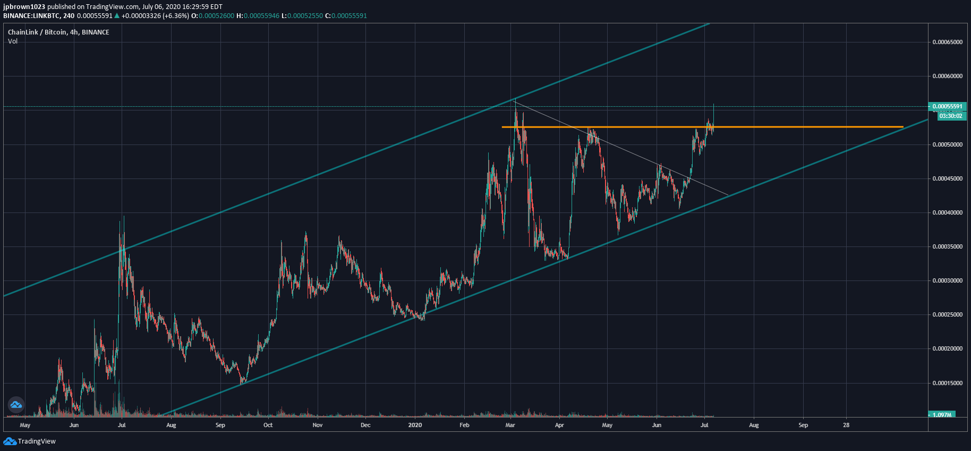Screen dimensions: 971x451
Task: Click the May label at time axis start
Action: tap(25, 425)
